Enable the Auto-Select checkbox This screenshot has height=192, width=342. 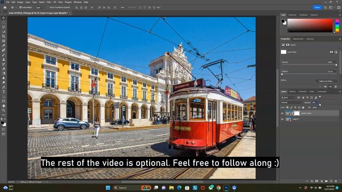[20, 7]
